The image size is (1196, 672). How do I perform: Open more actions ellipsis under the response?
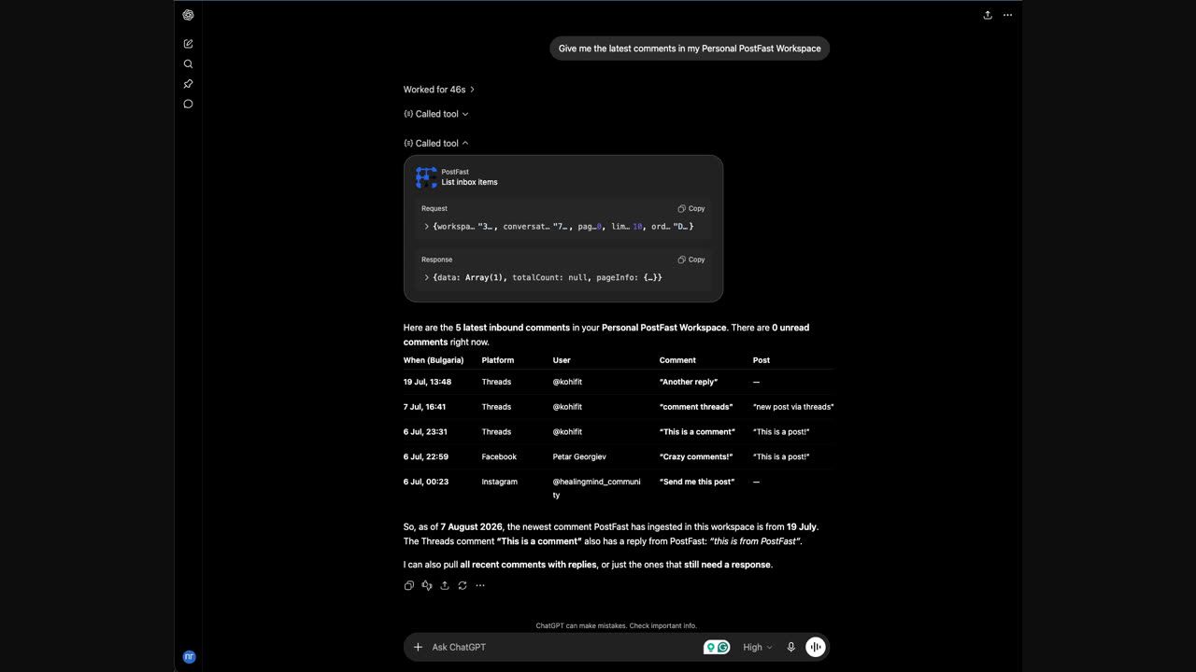click(x=480, y=585)
